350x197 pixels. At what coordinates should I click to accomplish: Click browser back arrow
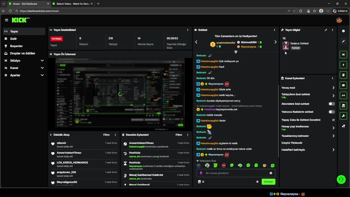coord(4,11)
